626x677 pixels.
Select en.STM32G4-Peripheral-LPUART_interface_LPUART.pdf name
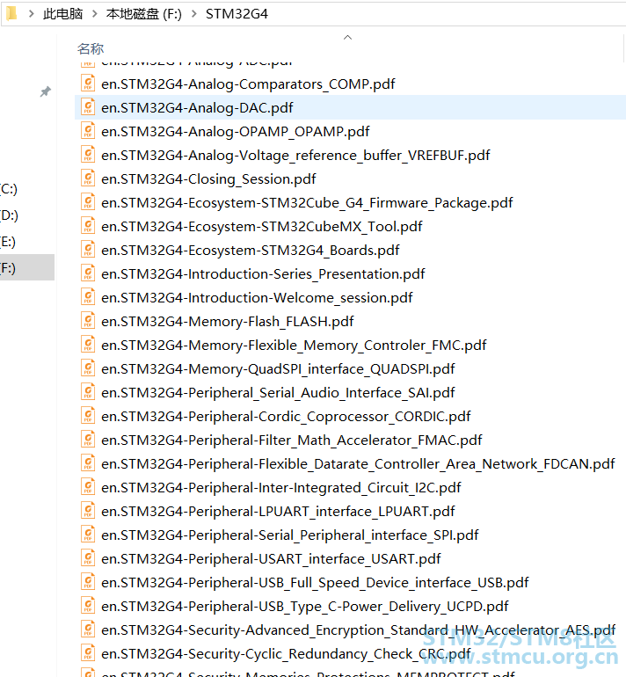pyautogui.click(x=278, y=511)
